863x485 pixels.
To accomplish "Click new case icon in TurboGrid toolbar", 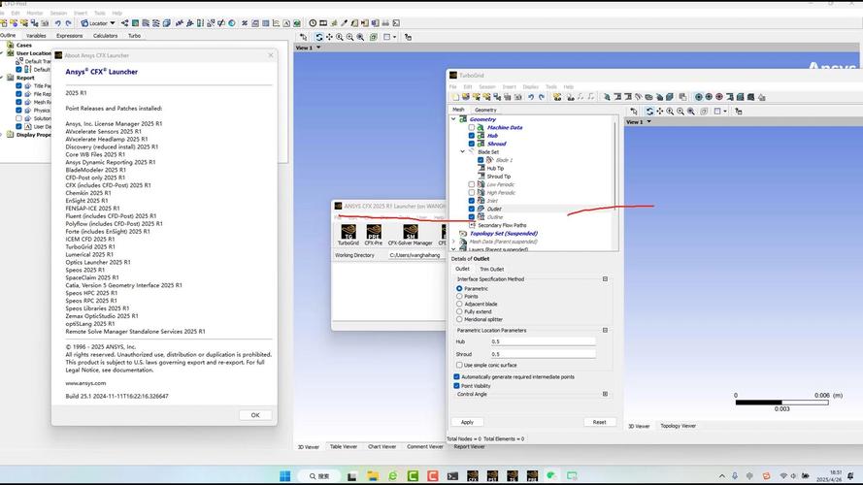I will point(455,97).
